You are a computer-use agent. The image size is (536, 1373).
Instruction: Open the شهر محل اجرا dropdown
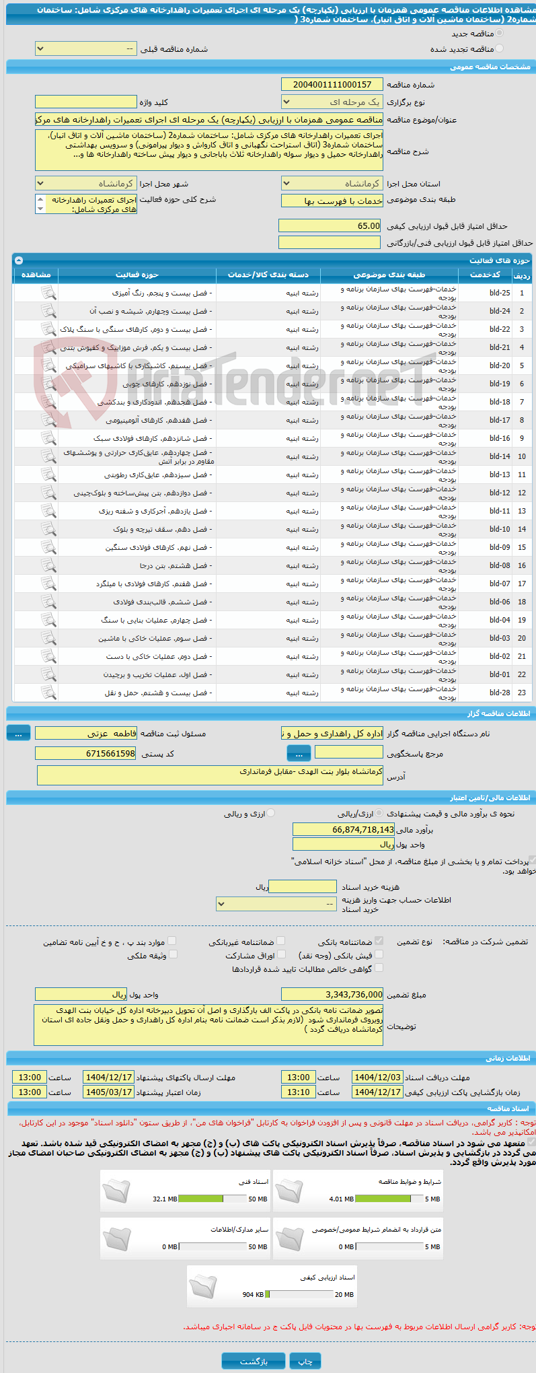click(85, 183)
